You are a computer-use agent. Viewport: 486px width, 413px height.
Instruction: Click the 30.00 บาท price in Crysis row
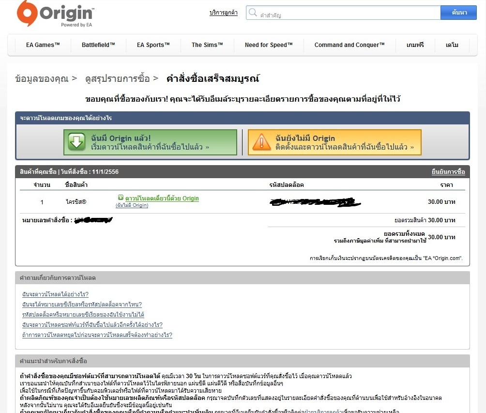441,202
